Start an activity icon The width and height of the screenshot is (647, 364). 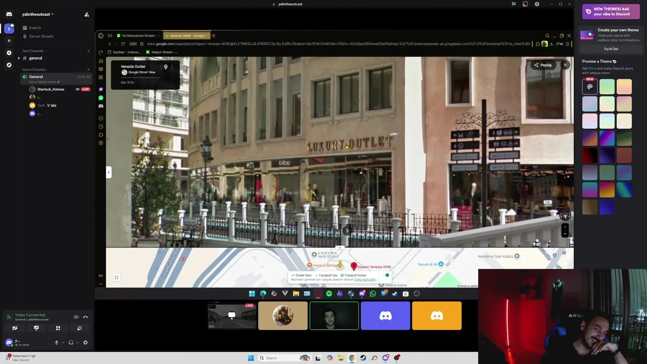tap(58, 328)
